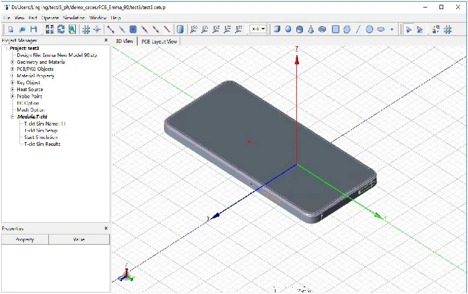Choose the line drawing tool
This screenshot has height=294, width=468.
358,30
